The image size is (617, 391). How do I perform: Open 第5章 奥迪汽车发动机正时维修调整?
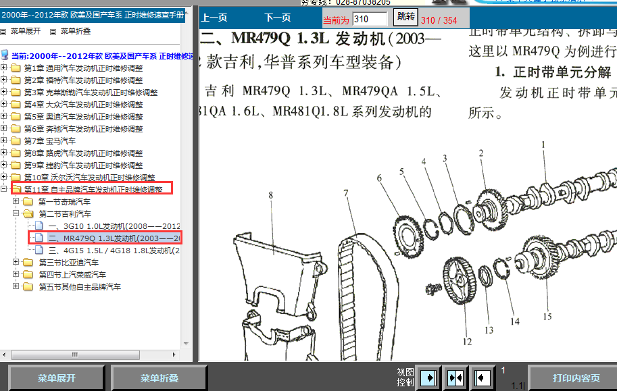tap(83, 117)
